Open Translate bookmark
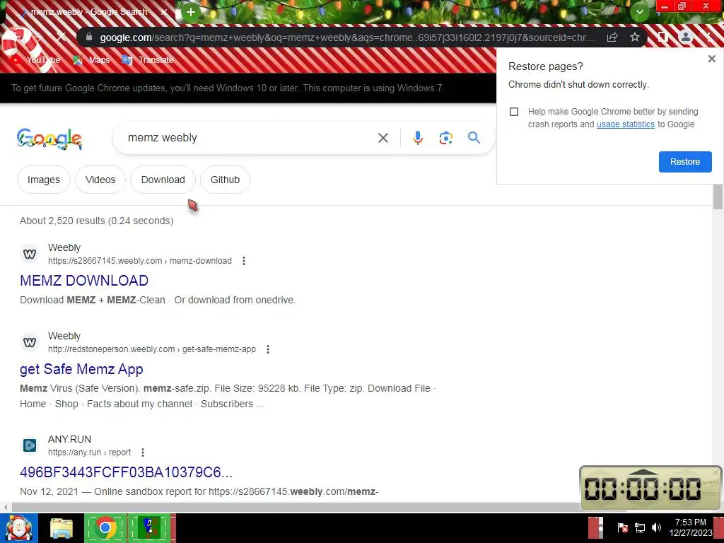The width and height of the screenshot is (724, 543). click(148, 60)
